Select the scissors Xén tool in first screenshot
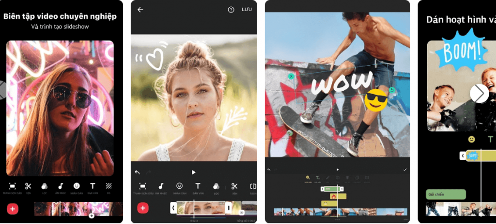The image size is (496, 224). click(x=28, y=186)
